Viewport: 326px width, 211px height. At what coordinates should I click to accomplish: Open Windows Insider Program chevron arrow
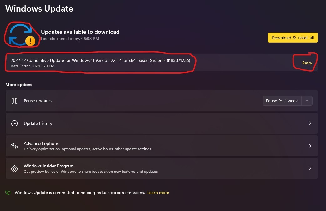pos(310,168)
